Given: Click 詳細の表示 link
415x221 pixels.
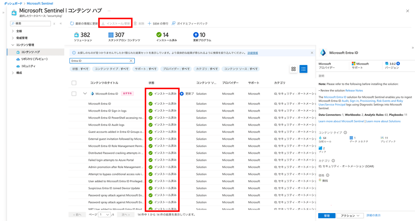Looking at the screenshot, I should coord(373,215).
